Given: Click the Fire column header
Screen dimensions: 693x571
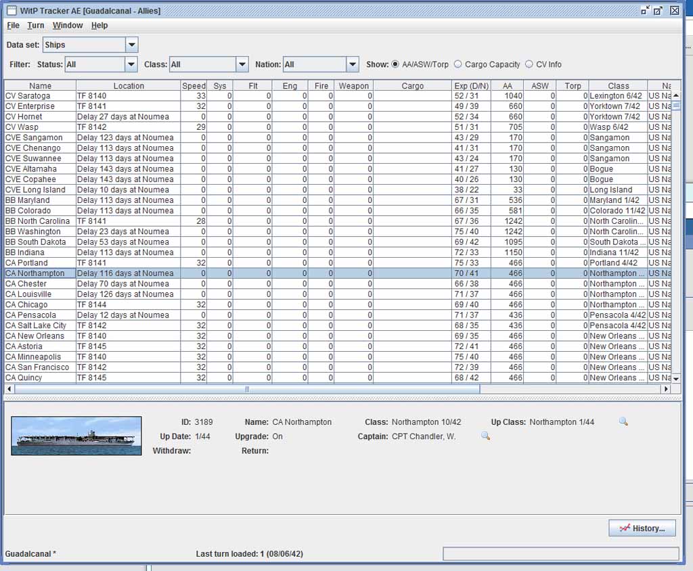Looking at the screenshot, I should click(x=321, y=86).
